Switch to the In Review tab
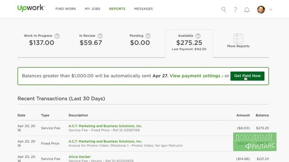Screen dimensions: 289x162 (91, 40)
